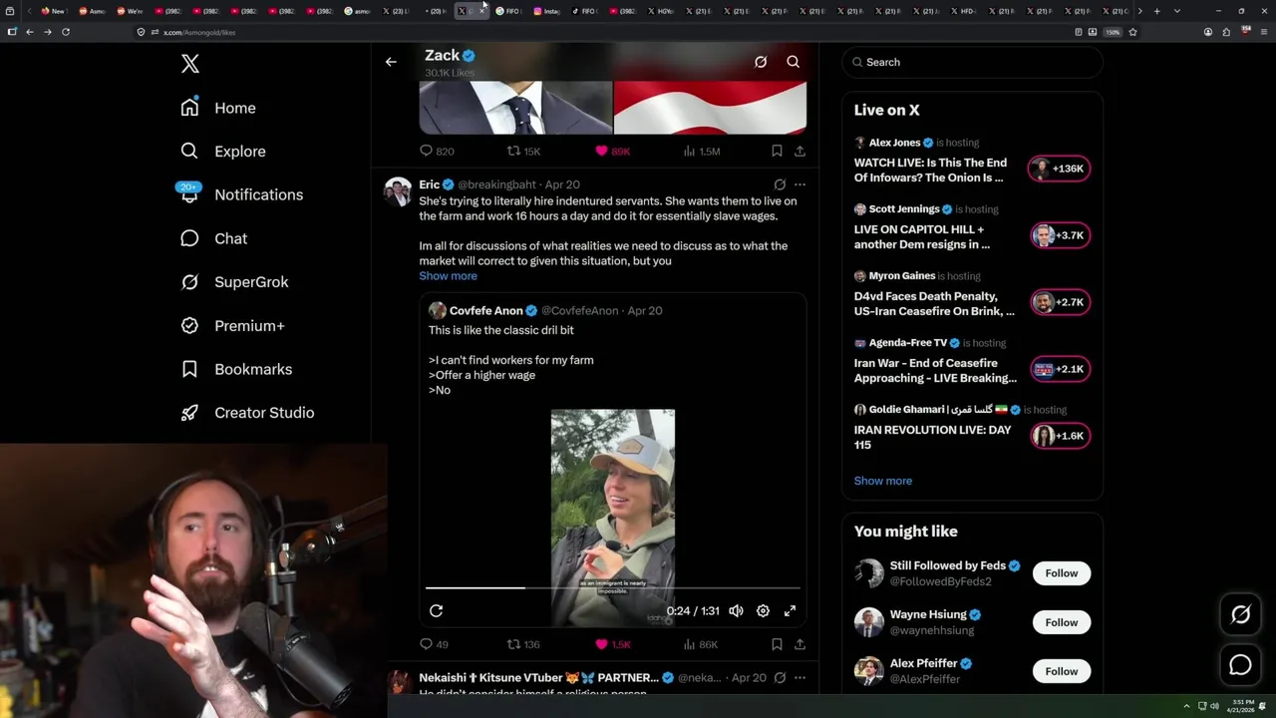Seek in the video progress bar
The height and width of the screenshot is (718, 1276).
(x=612, y=588)
